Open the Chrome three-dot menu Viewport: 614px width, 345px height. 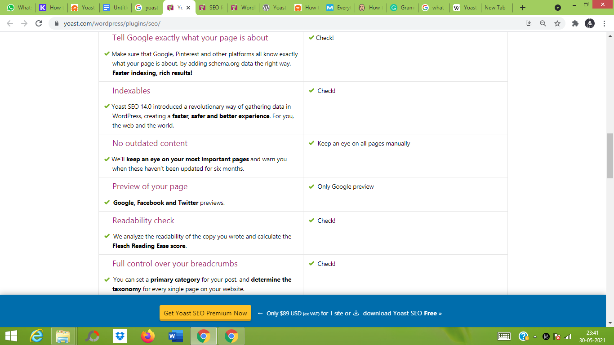(605, 23)
